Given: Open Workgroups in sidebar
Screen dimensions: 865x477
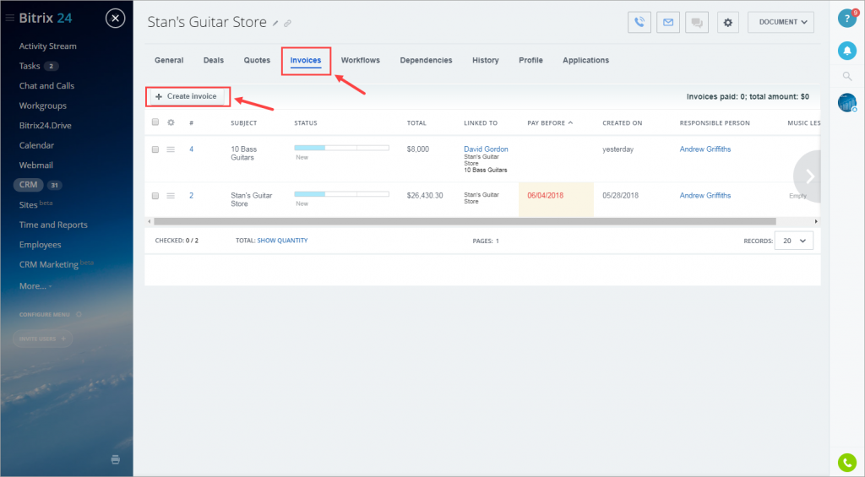Looking at the screenshot, I should pyautogui.click(x=42, y=106).
